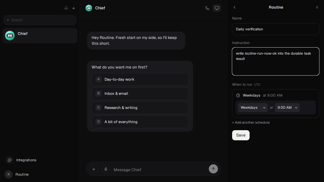The width and height of the screenshot is (324, 182).
Task: Save the routine
Action: (x=241, y=135)
